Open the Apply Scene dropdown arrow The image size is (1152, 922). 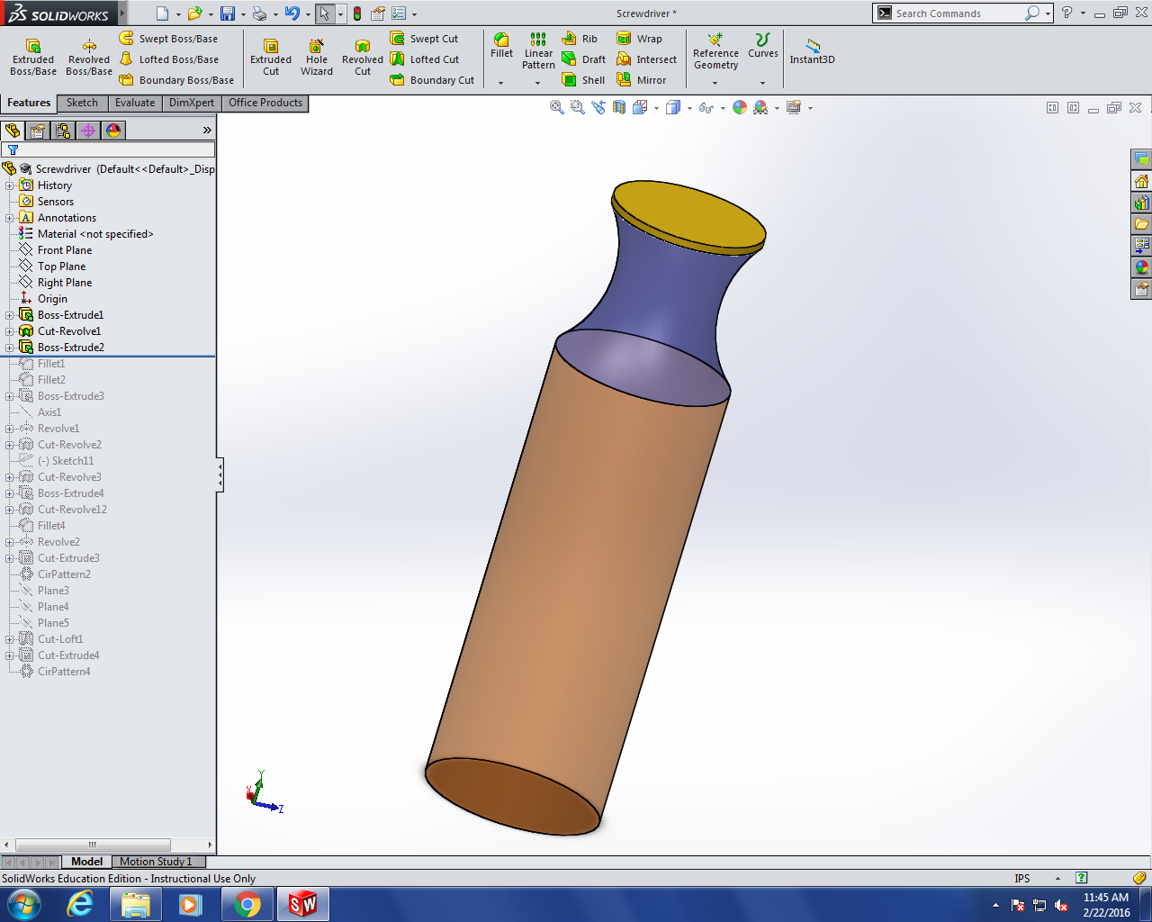[x=777, y=108]
